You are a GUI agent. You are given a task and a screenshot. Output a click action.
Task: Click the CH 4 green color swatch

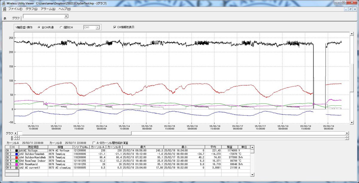click(x=17, y=161)
